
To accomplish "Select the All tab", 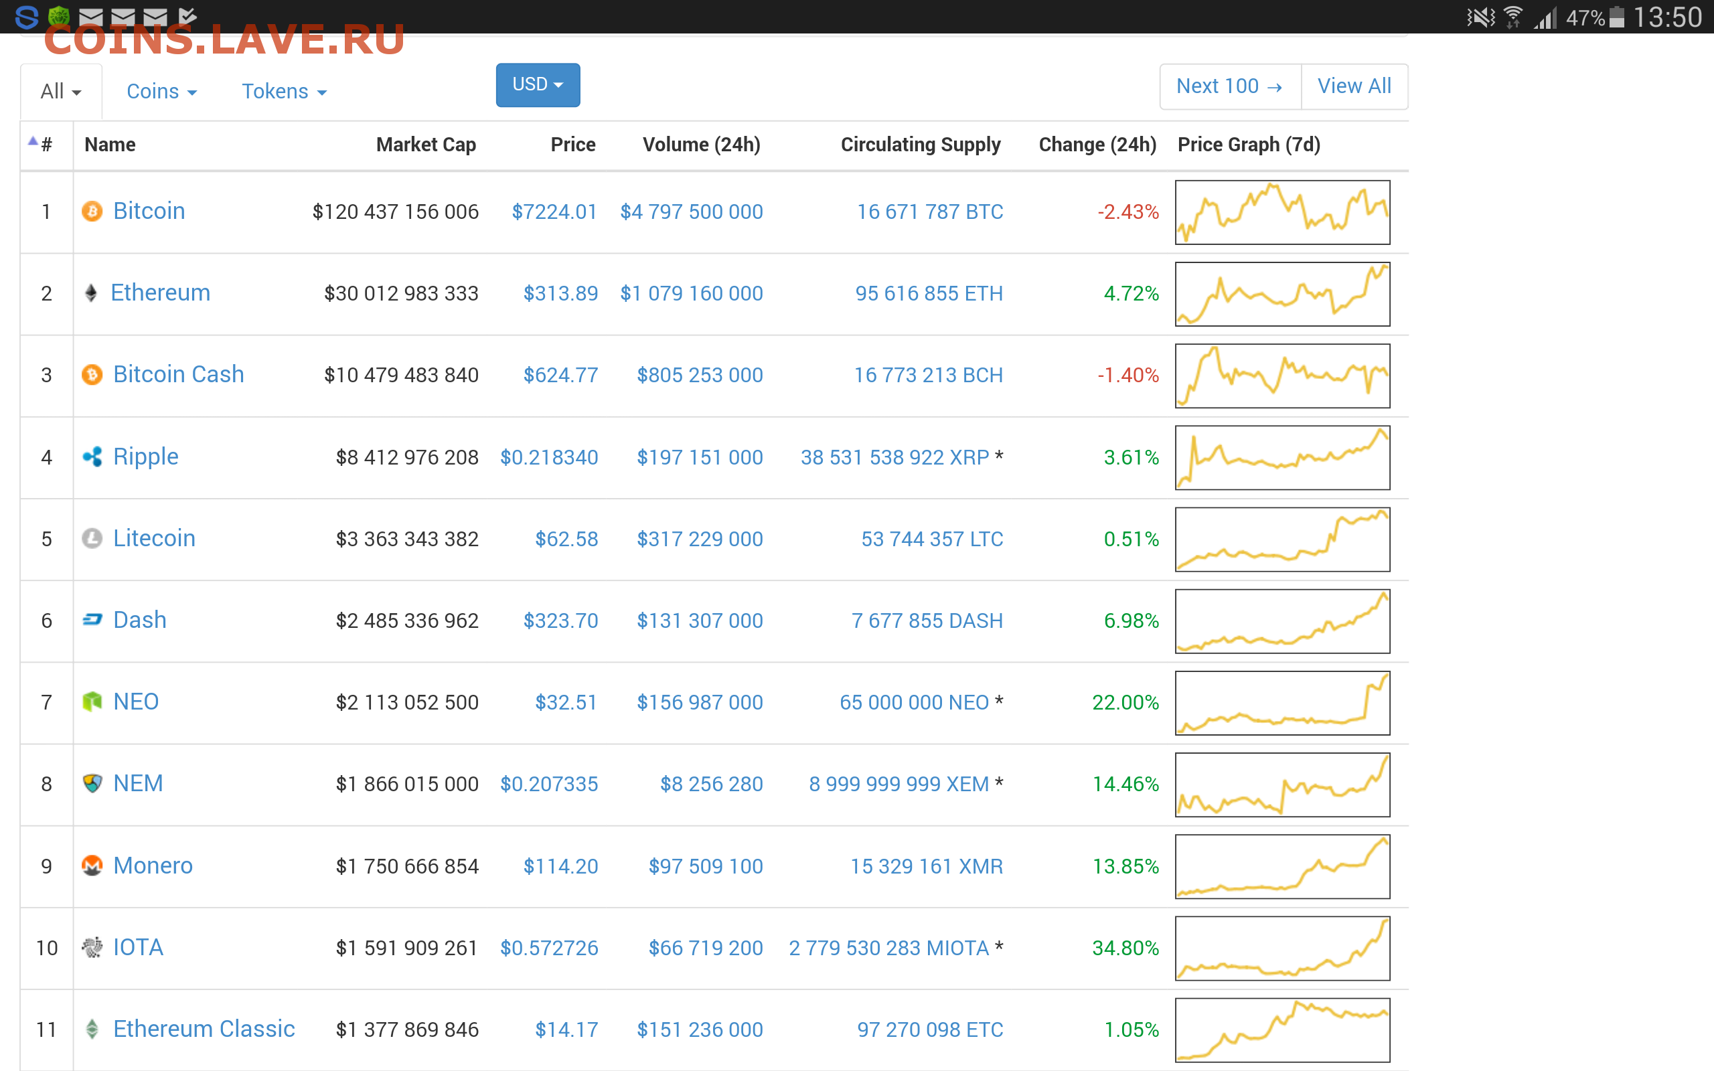I will (x=61, y=92).
